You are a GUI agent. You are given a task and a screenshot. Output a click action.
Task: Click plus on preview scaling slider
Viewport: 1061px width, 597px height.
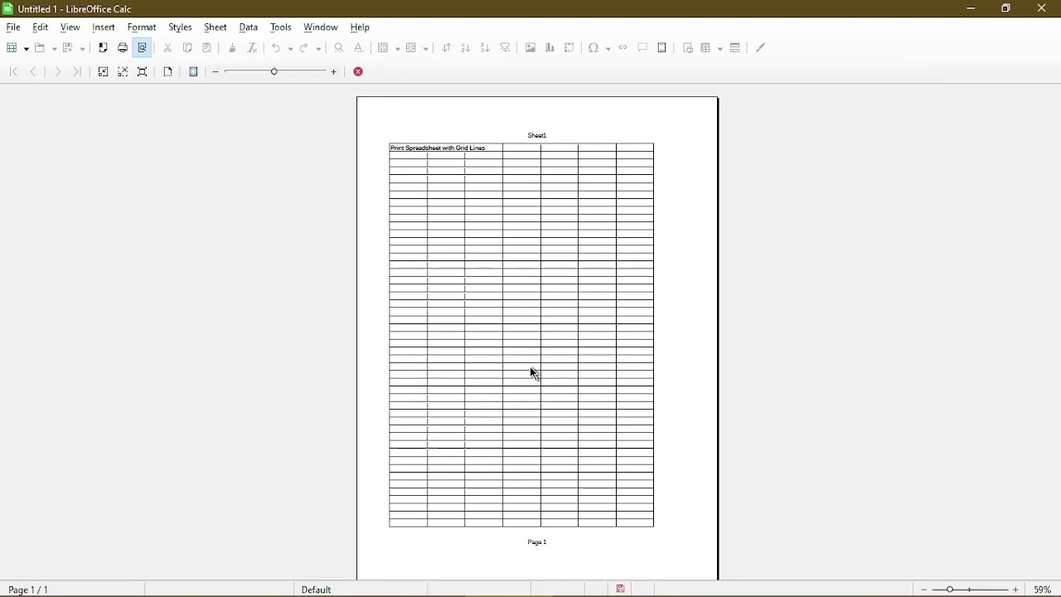[334, 72]
